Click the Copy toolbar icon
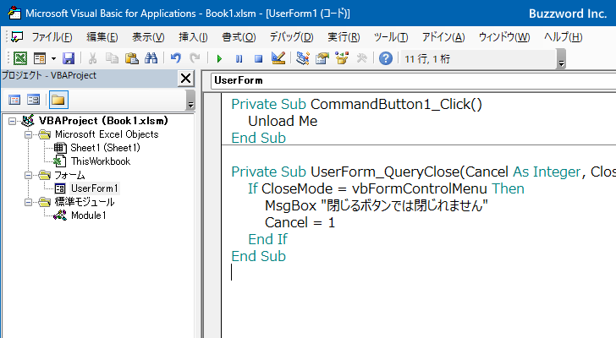 pyautogui.click(x=112, y=58)
